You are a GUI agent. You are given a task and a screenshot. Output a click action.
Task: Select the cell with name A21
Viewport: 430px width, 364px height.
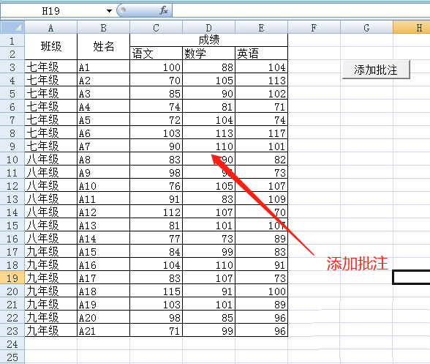(x=103, y=331)
